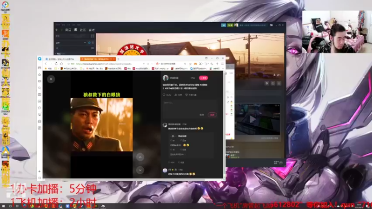Screen dimensions: 372x209
Task: Go back with the arrow in the Steam window
Action: pyautogui.click(x=56, y=30)
